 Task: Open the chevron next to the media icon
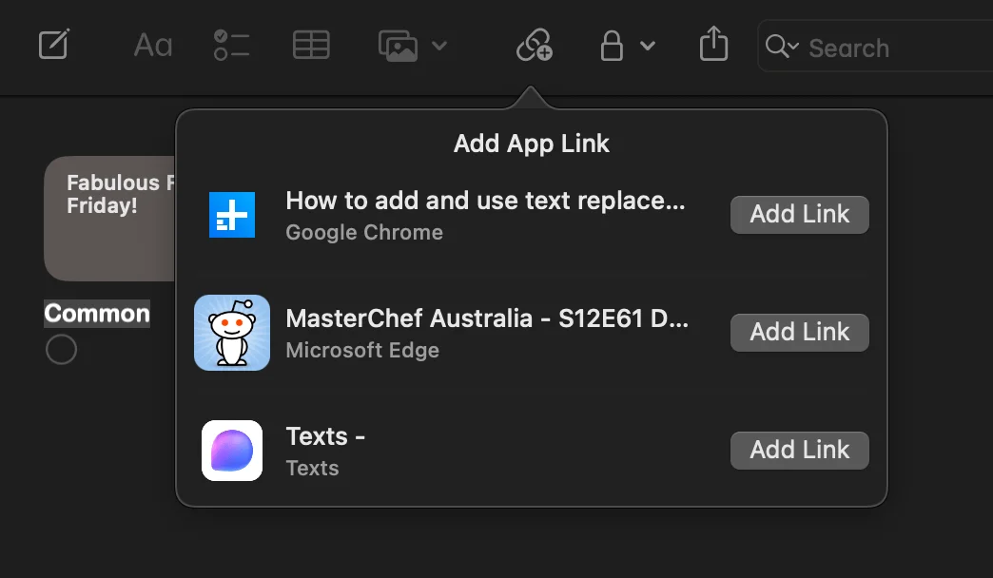point(439,45)
